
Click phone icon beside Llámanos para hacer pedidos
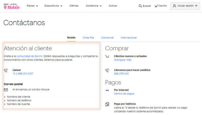(x=107, y=71)
